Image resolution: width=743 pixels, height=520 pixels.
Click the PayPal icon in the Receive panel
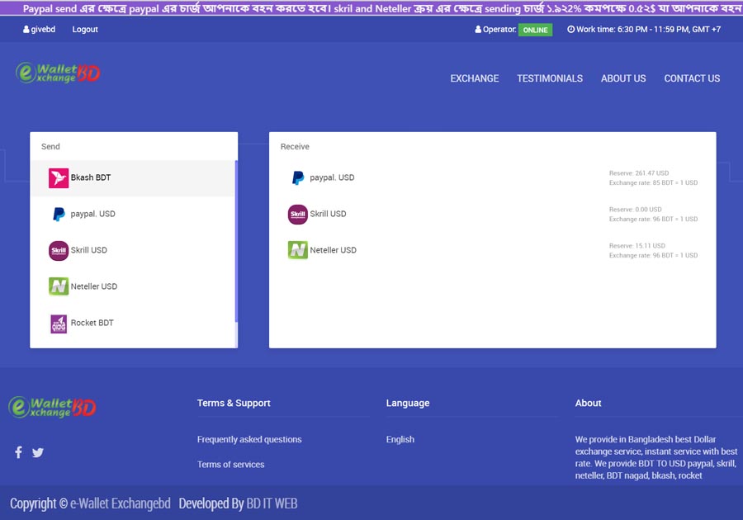(x=298, y=177)
